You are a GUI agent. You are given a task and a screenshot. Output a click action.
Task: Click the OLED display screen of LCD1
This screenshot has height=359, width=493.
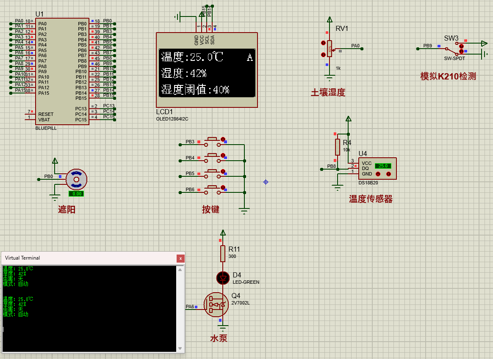(x=207, y=73)
